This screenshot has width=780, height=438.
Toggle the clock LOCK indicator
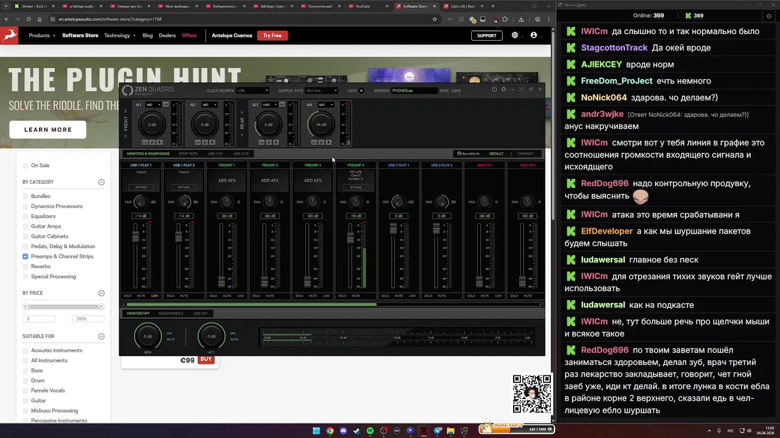tap(361, 91)
